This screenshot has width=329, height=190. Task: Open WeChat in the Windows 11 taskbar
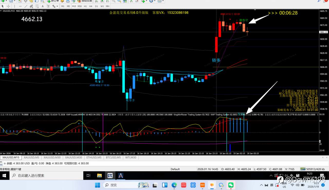[x=231, y=185]
